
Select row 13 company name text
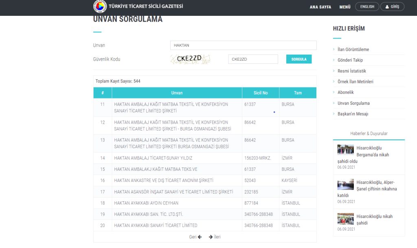pyautogui.click(x=171, y=144)
